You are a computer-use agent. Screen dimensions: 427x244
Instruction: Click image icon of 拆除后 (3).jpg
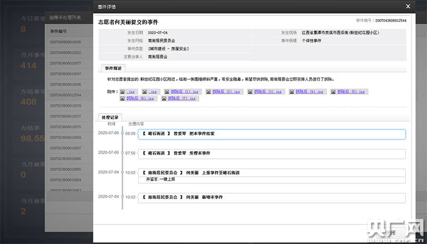click(250, 92)
